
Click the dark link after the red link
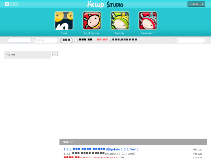(x=125, y=39)
